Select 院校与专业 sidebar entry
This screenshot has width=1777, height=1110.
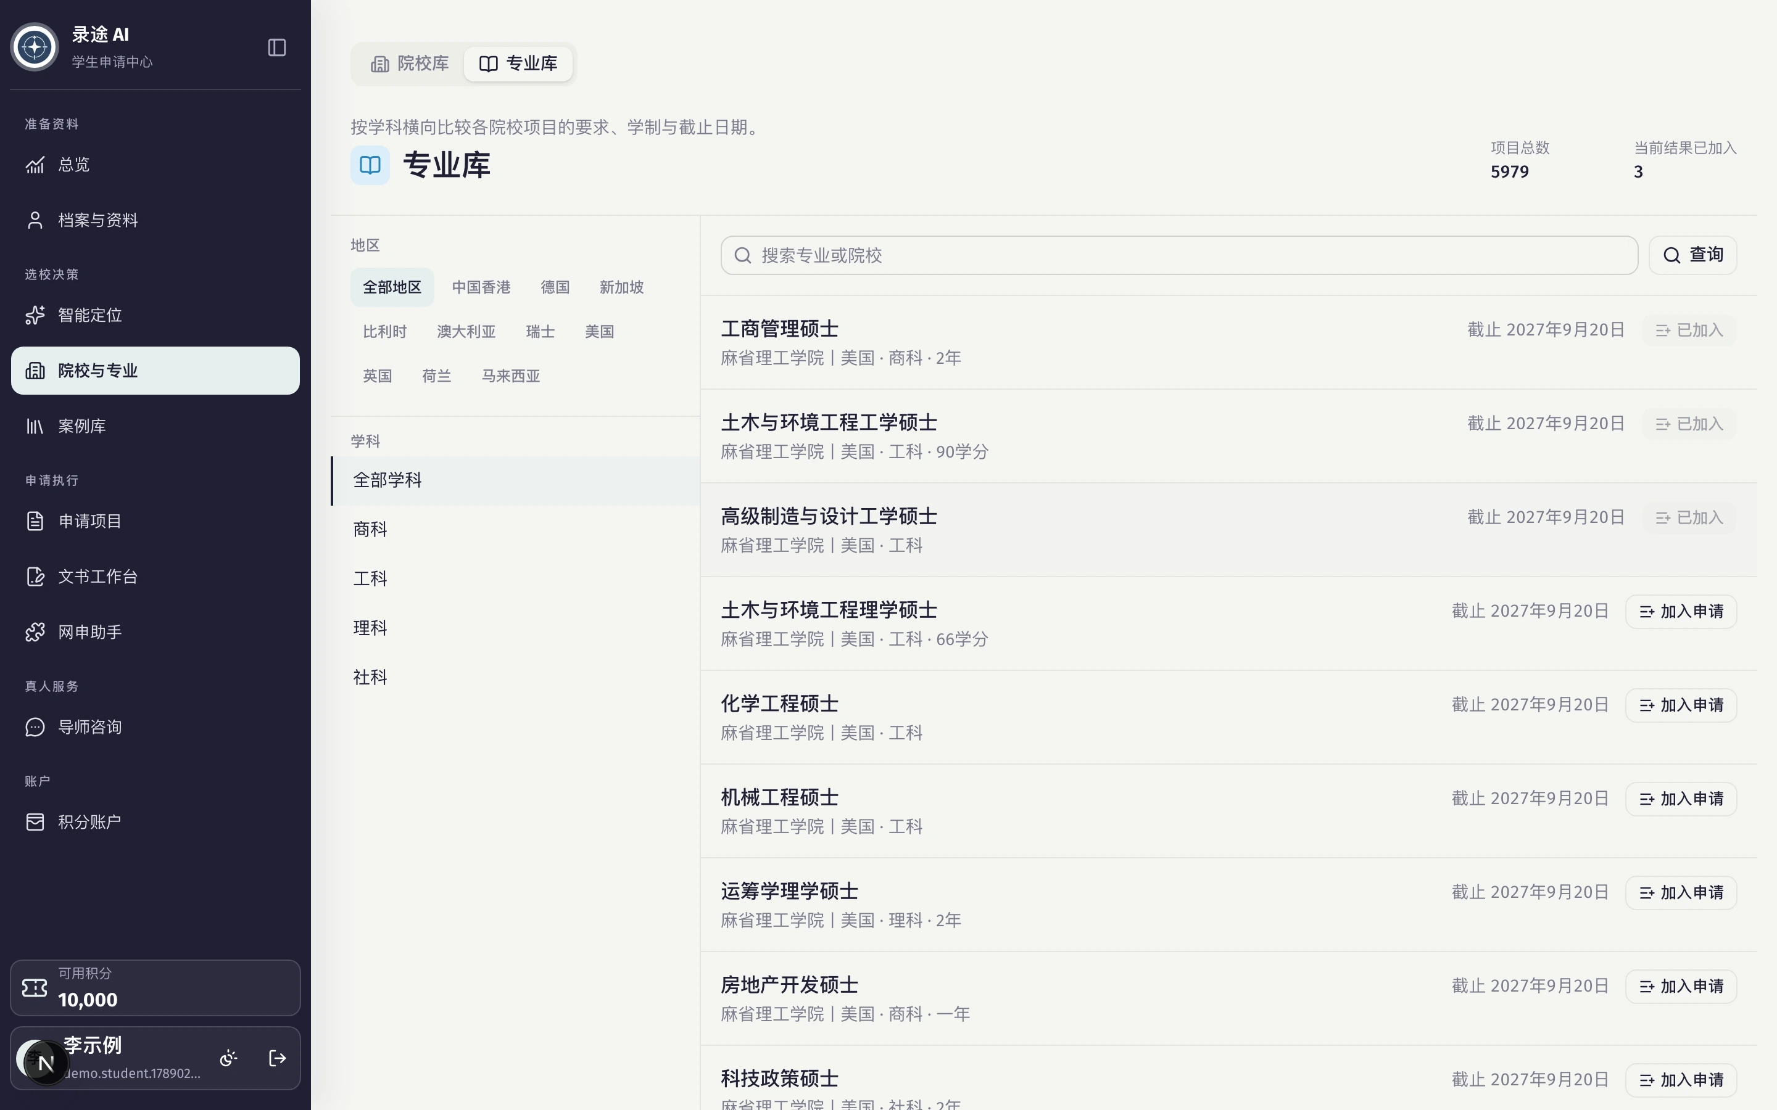(155, 371)
